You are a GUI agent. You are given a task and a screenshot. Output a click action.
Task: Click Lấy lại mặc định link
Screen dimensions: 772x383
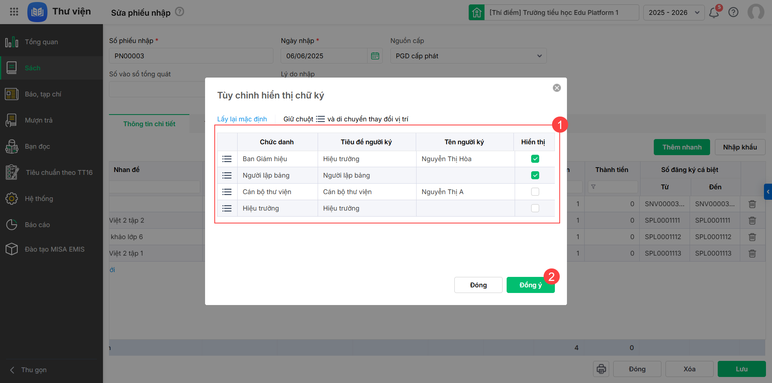pyautogui.click(x=242, y=119)
